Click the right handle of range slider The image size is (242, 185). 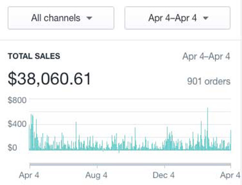coord(231,165)
